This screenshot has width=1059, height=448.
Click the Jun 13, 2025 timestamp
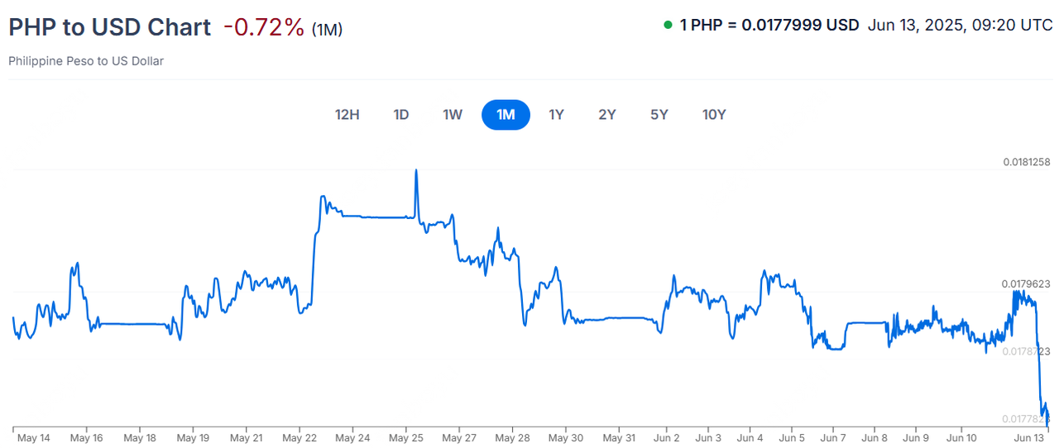click(x=960, y=25)
